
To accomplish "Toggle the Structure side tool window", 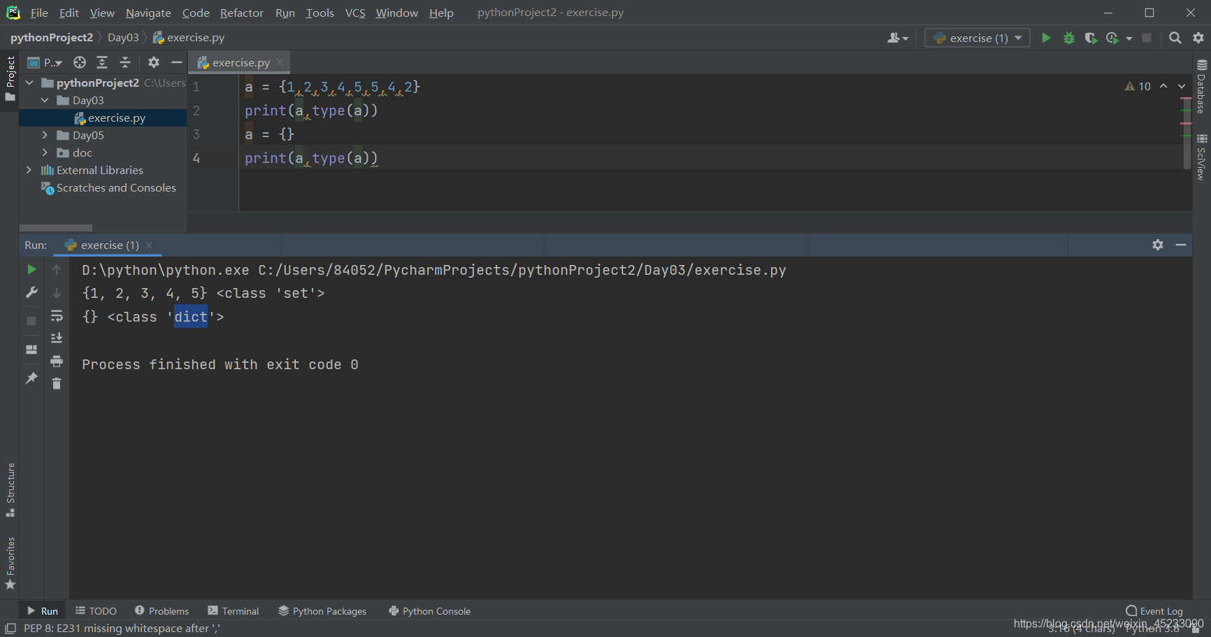I will [x=10, y=489].
